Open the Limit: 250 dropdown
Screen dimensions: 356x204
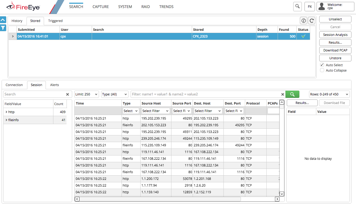87,94
